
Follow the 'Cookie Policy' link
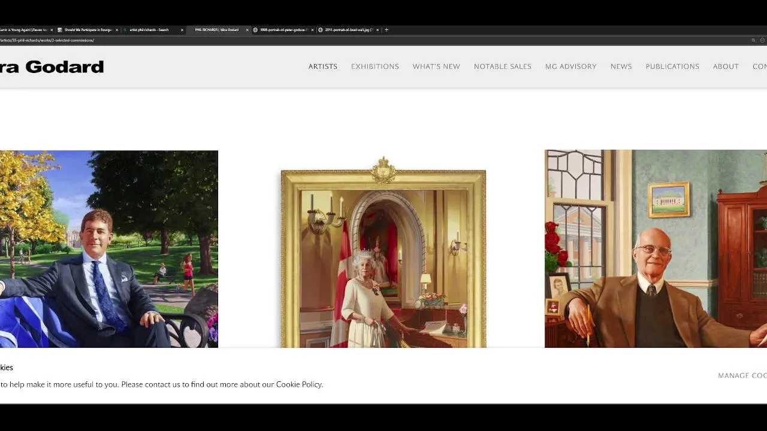tap(299, 384)
